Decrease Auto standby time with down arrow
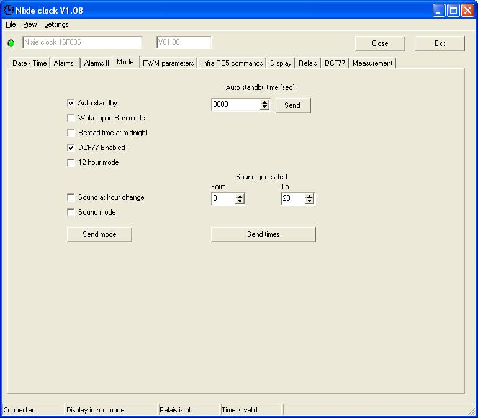This screenshot has width=478, height=418. coord(264,107)
